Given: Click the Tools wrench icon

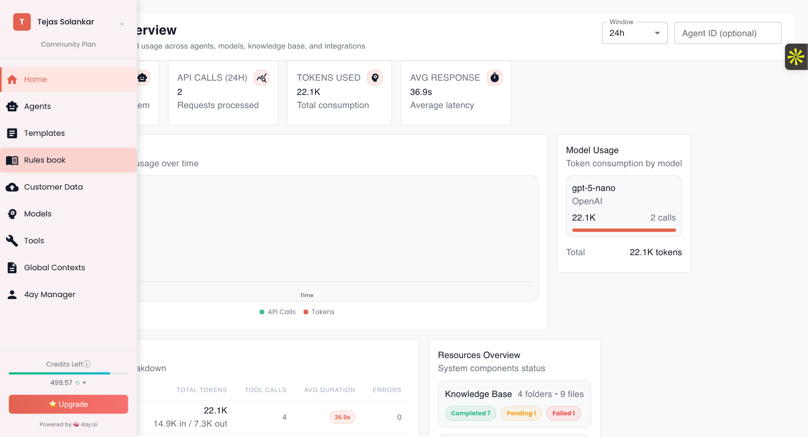Looking at the screenshot, I should 12,241.
